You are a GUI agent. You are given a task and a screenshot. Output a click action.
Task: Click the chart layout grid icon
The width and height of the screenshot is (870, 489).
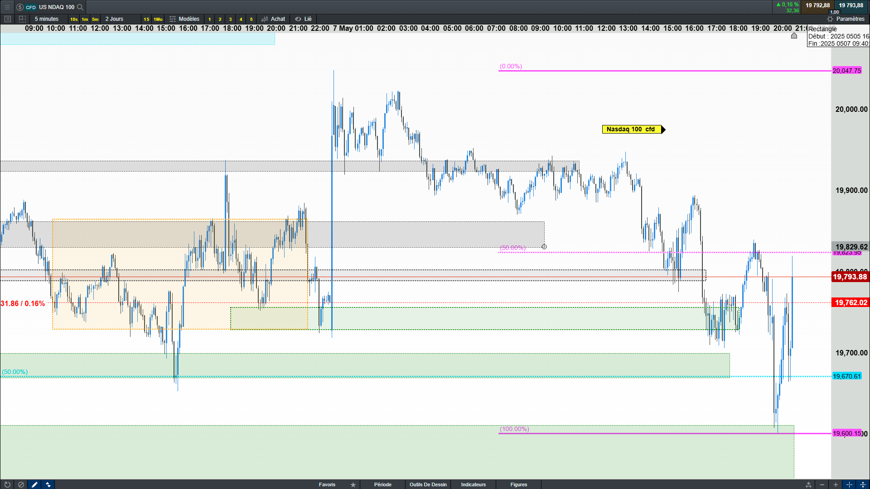[22, 19]
